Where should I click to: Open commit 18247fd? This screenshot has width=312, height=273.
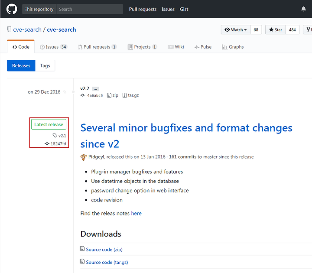(55, 144)
